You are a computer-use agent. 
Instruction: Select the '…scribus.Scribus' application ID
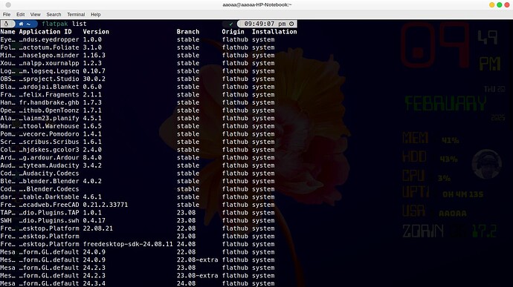pos(49,142)
